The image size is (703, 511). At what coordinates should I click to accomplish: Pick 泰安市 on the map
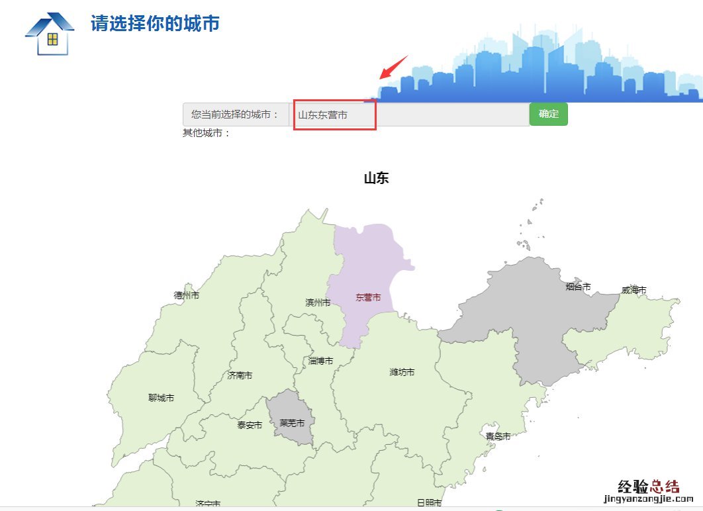tap(250, 425)
